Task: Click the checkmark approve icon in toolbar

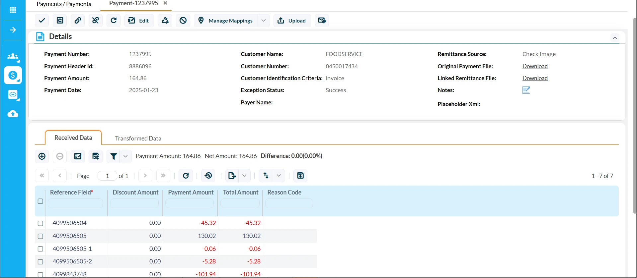Action: (x=42, y=21)
